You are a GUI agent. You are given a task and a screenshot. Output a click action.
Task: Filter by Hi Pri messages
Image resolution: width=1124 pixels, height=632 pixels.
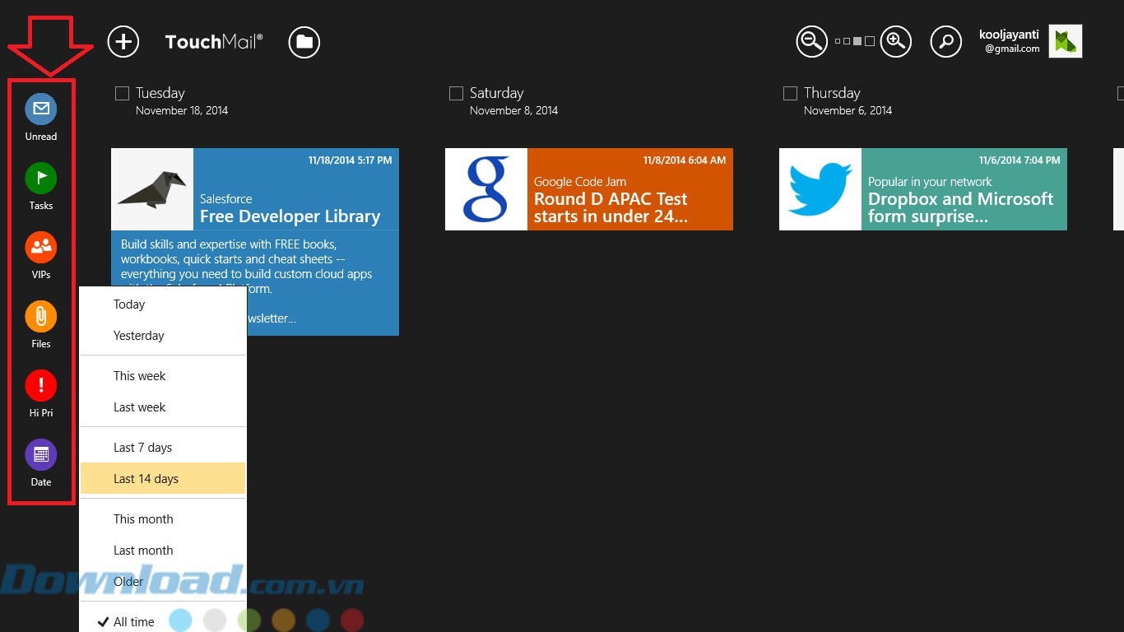(x=40, y=385)
